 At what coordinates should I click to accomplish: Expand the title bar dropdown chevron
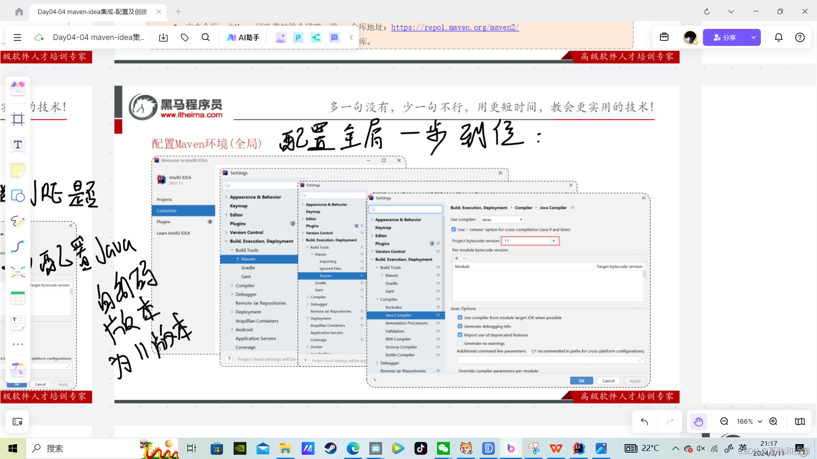point(731,11)
